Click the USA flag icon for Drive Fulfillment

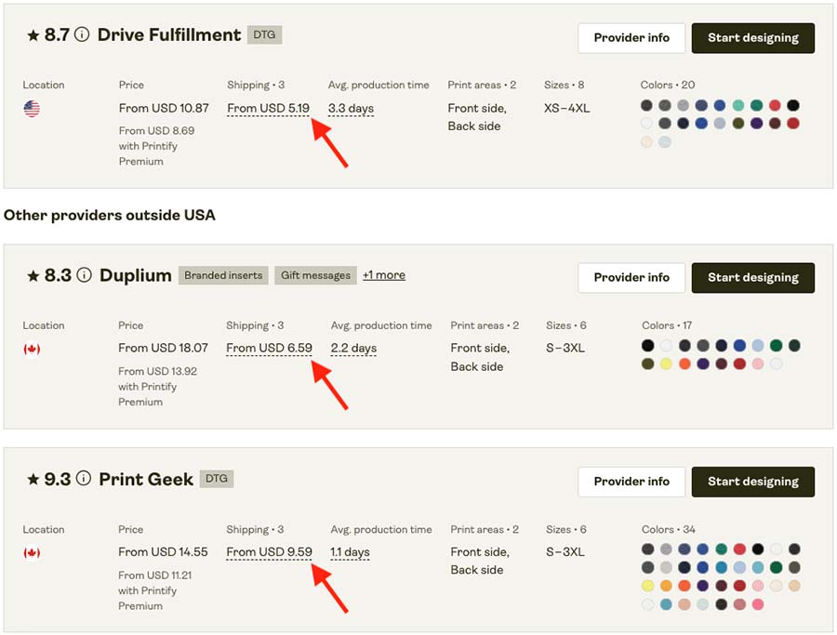click(32, 109)
